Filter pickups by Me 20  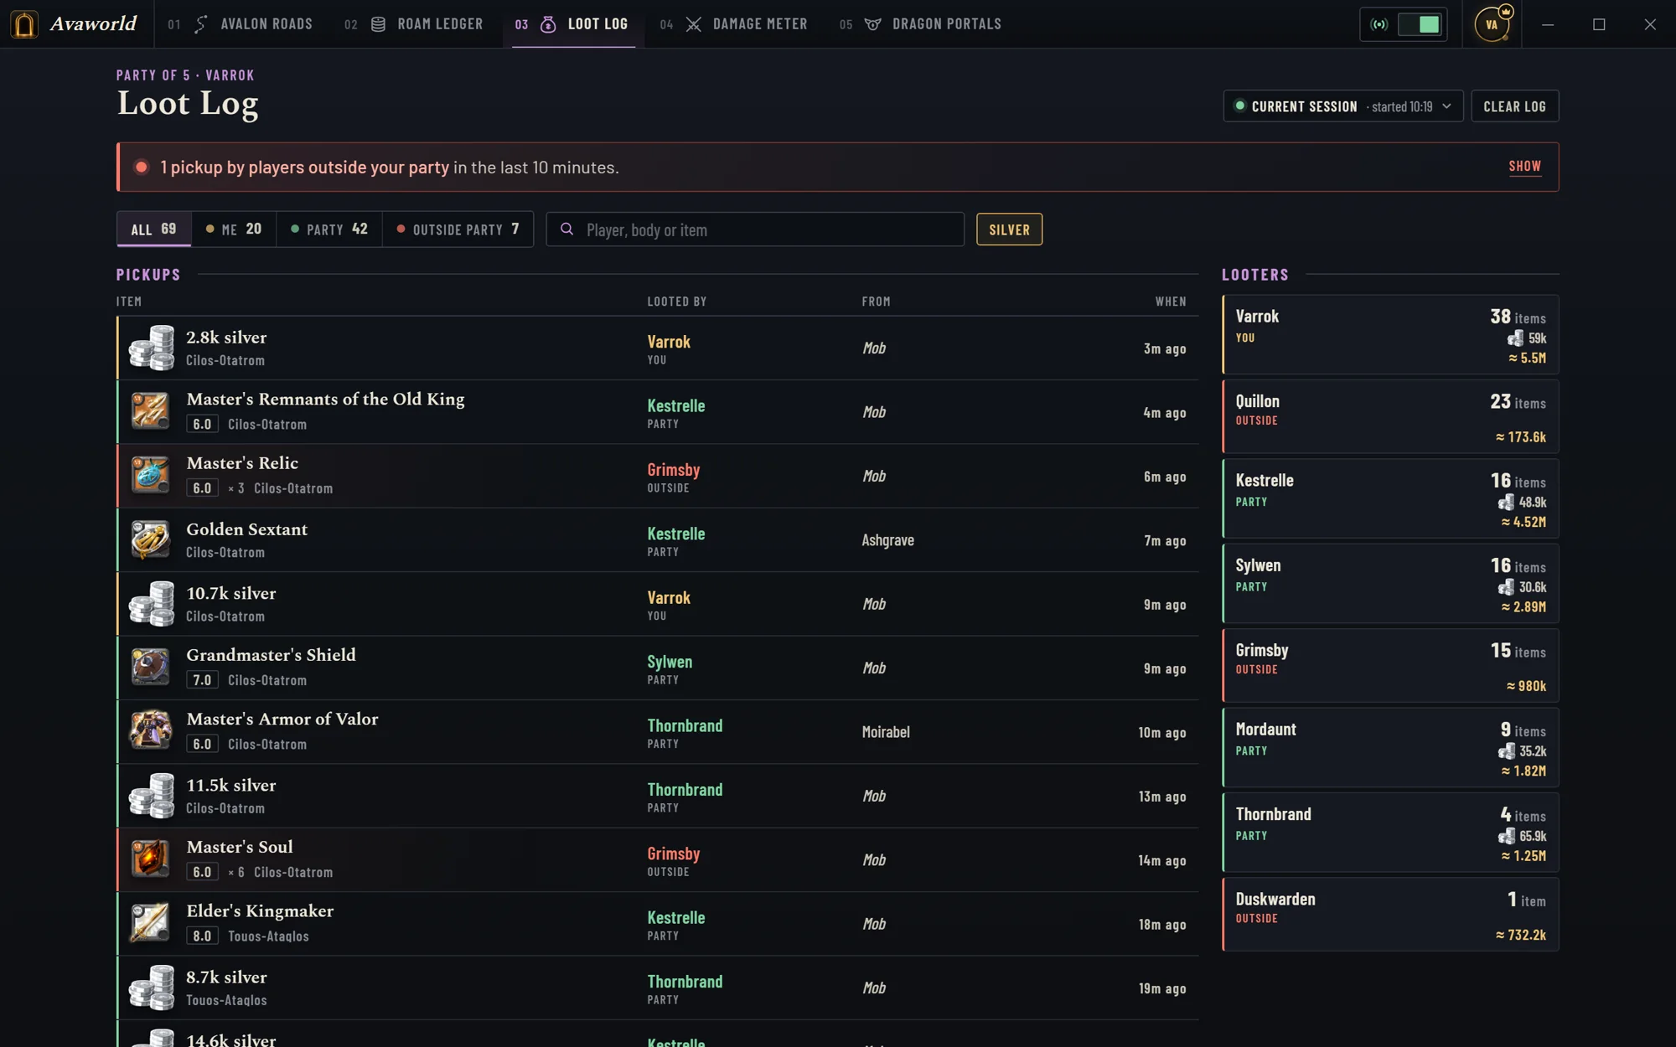click(x=234, y=230)
